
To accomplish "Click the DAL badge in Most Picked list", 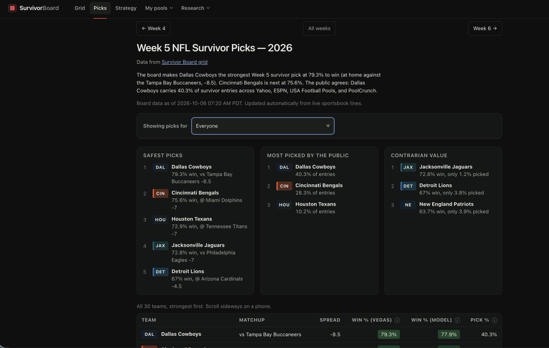I will point(284,167).
